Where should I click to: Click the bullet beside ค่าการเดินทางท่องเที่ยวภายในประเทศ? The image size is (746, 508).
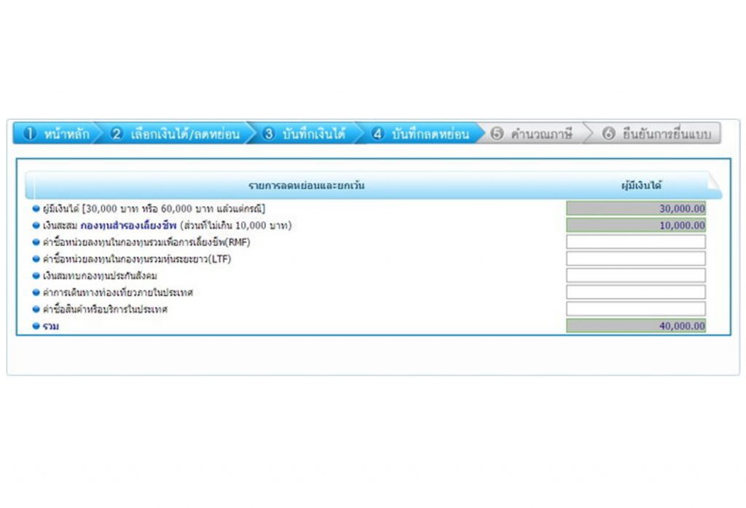[36, 293]
